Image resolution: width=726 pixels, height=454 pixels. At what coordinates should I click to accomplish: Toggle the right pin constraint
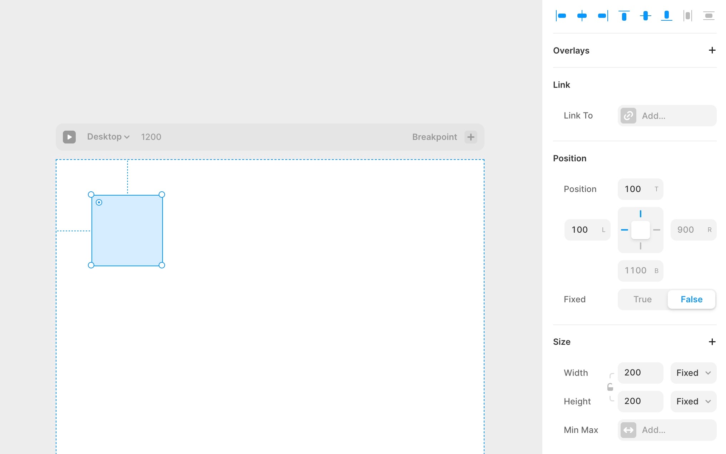coord(657,230)
